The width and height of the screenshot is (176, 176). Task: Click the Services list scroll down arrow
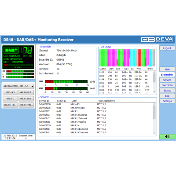tap(154, 133)
